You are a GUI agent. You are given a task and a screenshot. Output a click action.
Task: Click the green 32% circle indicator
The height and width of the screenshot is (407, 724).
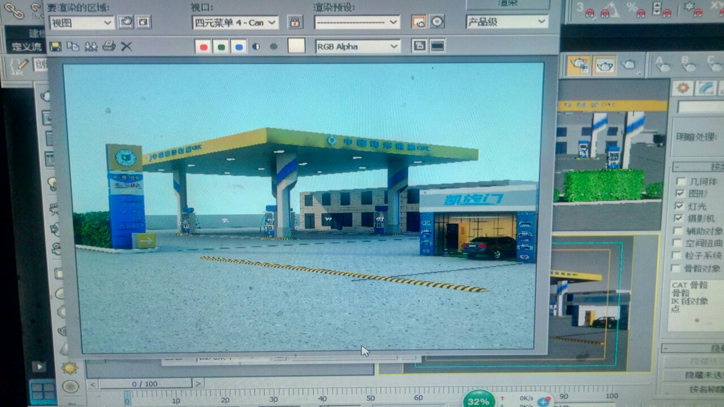pos(479,400)
